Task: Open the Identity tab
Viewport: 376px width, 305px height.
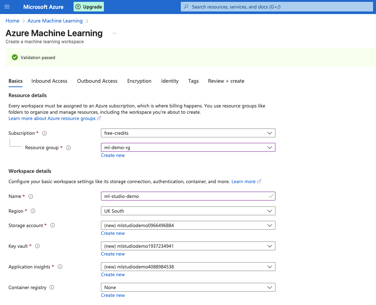Action: (170, 81)
